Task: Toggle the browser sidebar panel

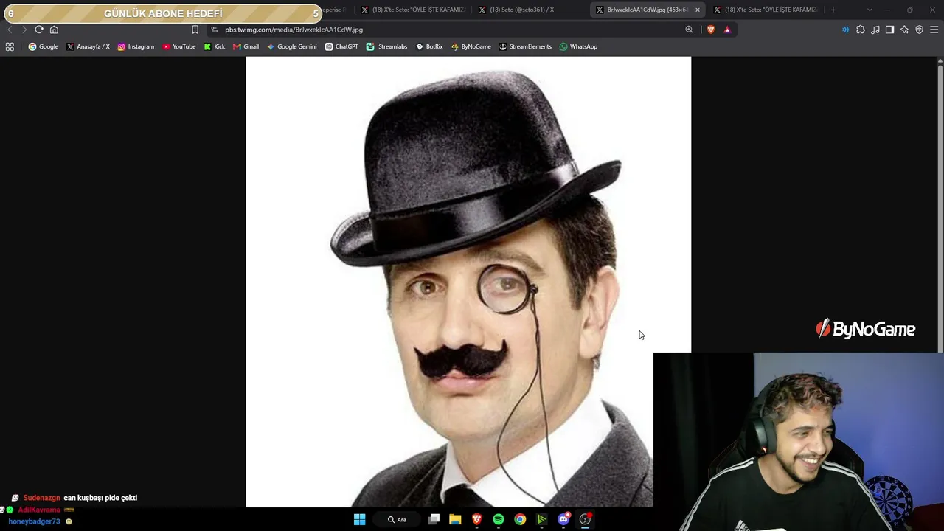Action: tap(889, 29)
